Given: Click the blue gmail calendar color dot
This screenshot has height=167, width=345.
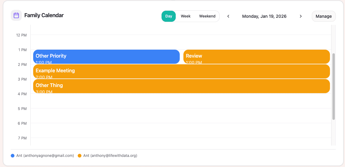Looking at the screenshot, I should (x=13, y=156).
